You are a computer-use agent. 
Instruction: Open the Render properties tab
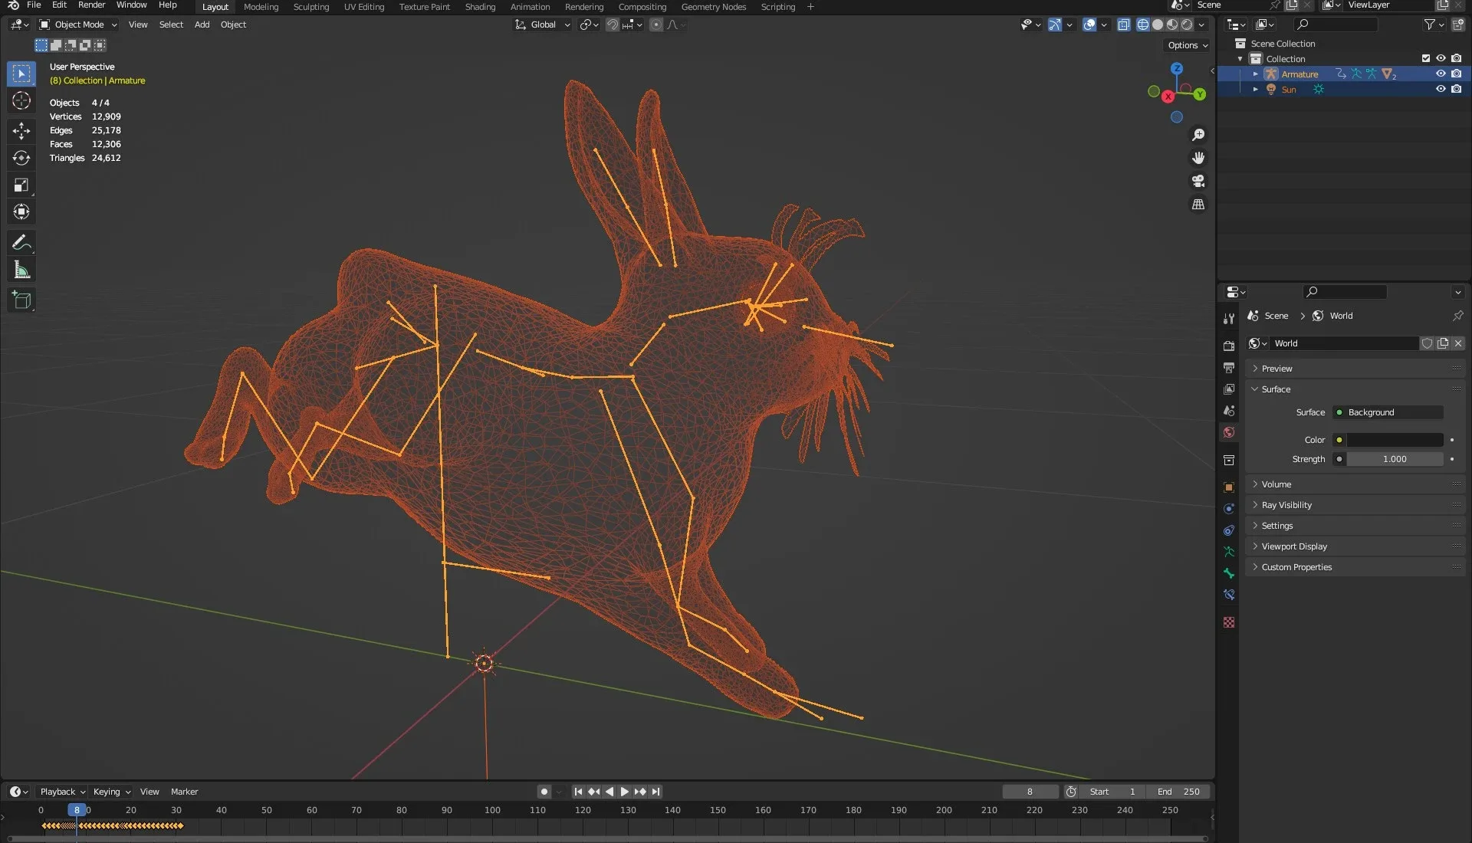click(1229, 346)
